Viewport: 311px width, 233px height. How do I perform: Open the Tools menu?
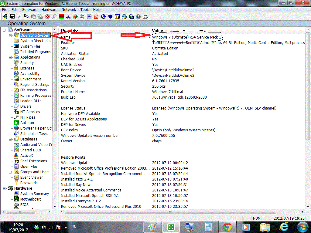(85, 9)
